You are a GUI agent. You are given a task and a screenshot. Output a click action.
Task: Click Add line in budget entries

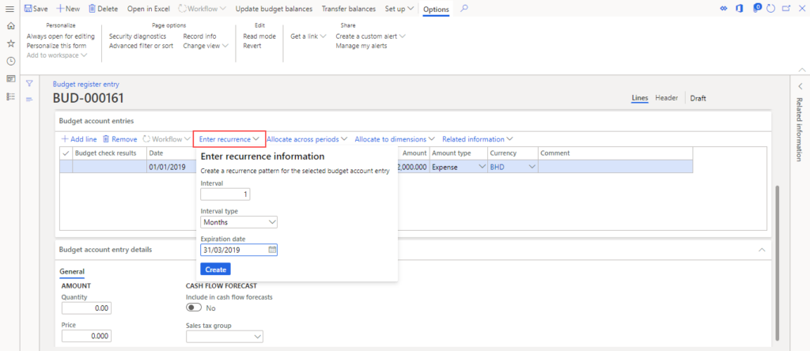79,139
